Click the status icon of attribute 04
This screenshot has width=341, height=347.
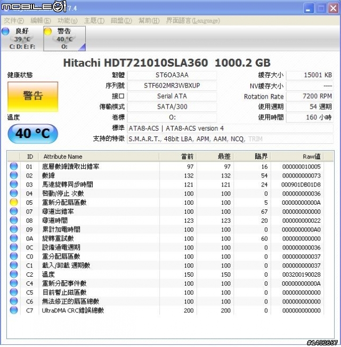(x=14, y=193)
